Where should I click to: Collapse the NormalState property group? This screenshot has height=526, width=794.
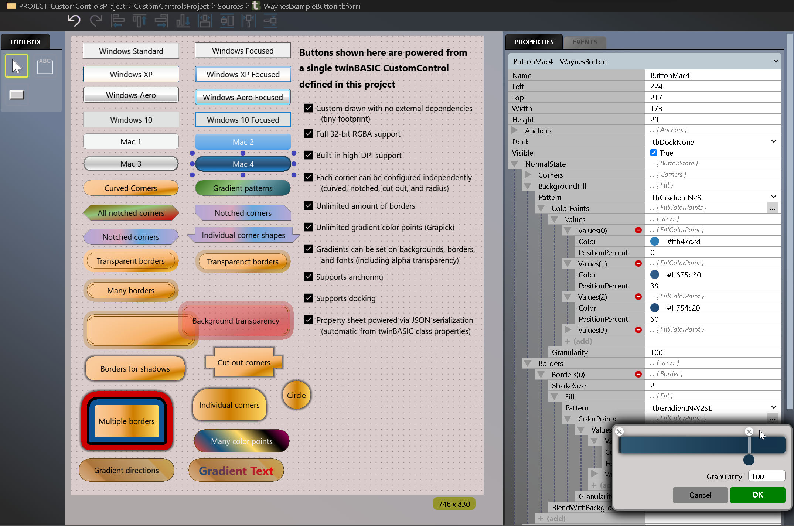514,164
